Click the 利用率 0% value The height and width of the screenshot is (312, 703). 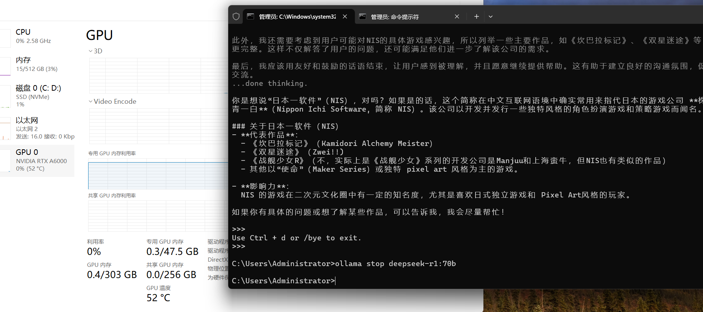point(94,252)
